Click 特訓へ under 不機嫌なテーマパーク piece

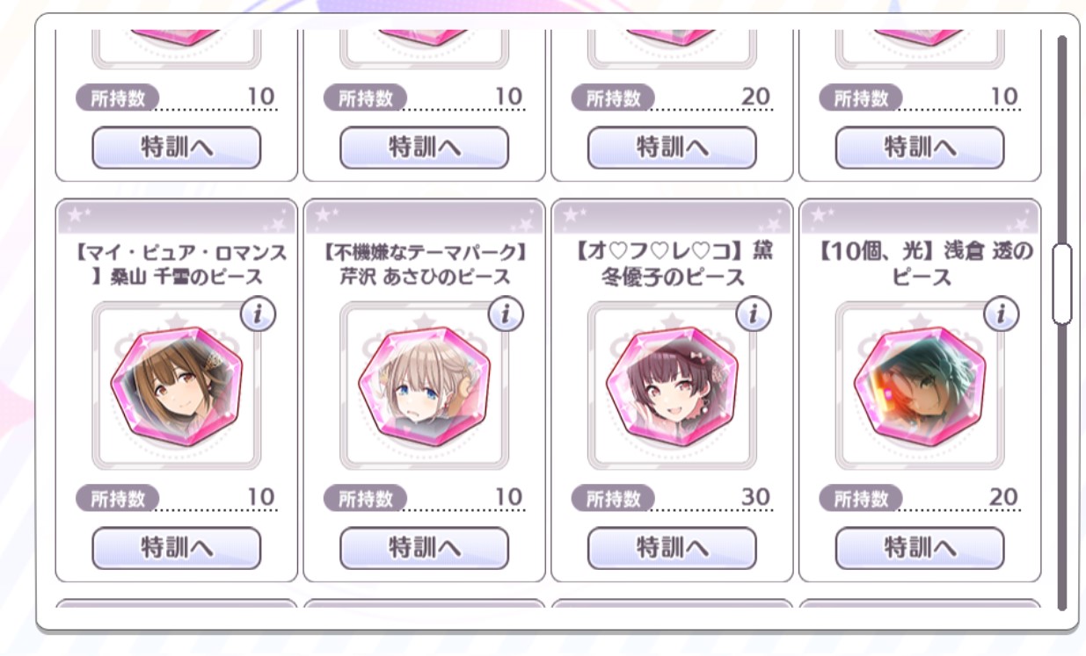(x=425, y=548)
